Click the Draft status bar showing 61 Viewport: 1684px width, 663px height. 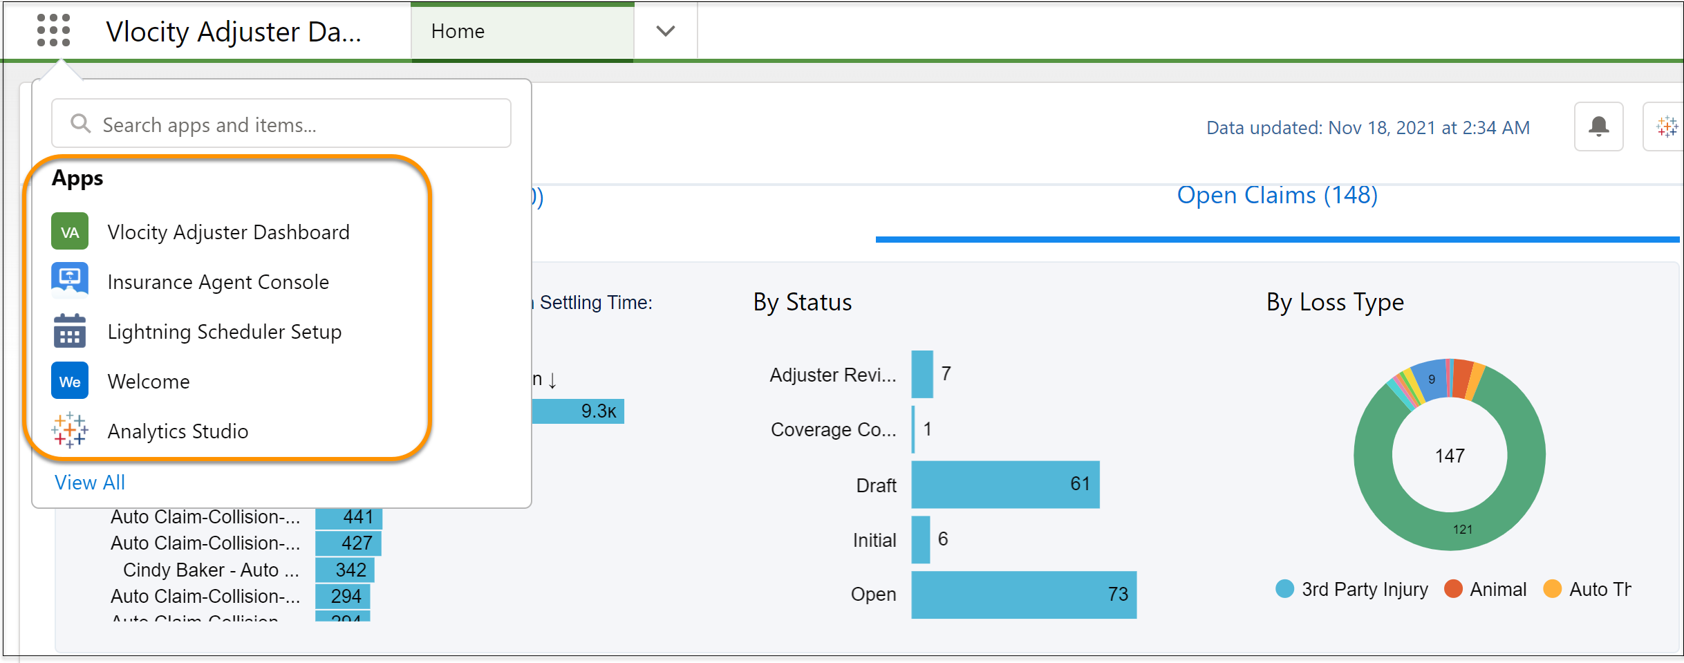(x=1005, y=485)
